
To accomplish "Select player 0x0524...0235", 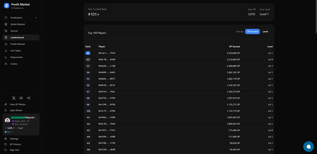I will point(107,85).
